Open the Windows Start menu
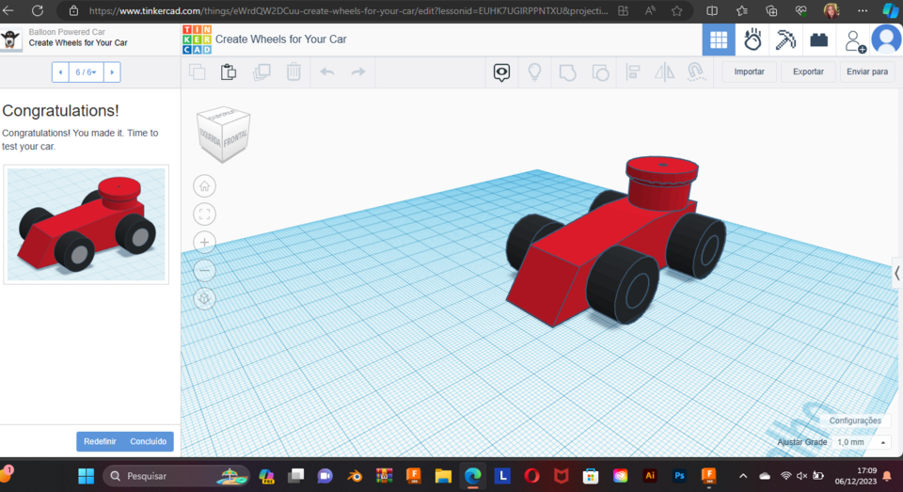 click(87, 476)
